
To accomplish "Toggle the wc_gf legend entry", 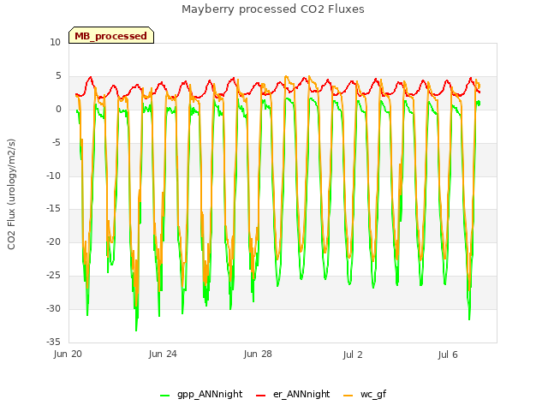I will 365,394.
